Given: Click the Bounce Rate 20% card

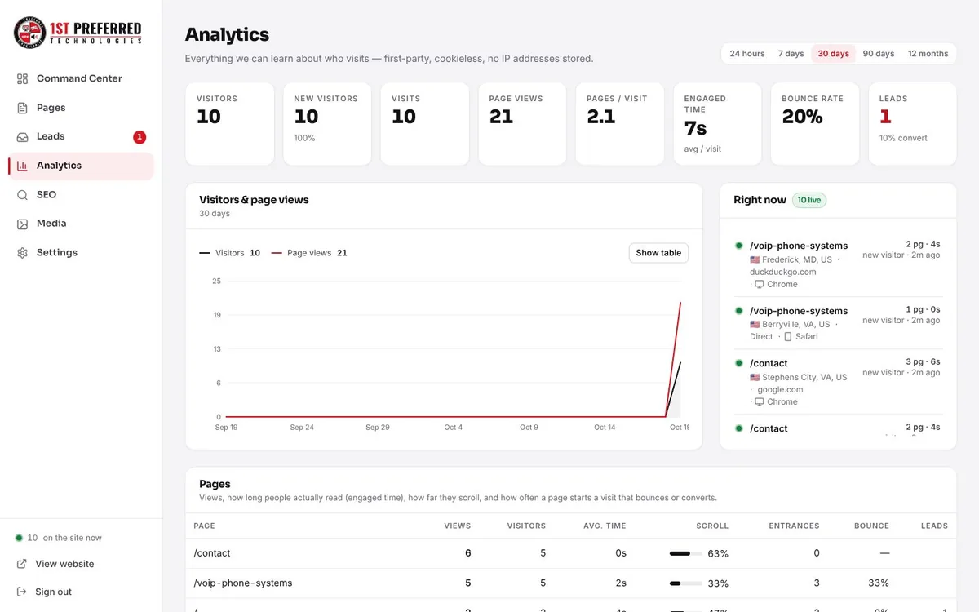Looking at the screenshot, I should pos(815,124).
